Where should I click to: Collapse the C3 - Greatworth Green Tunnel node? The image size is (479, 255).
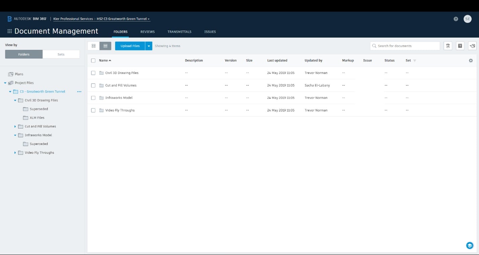click(x=10, y=91)
